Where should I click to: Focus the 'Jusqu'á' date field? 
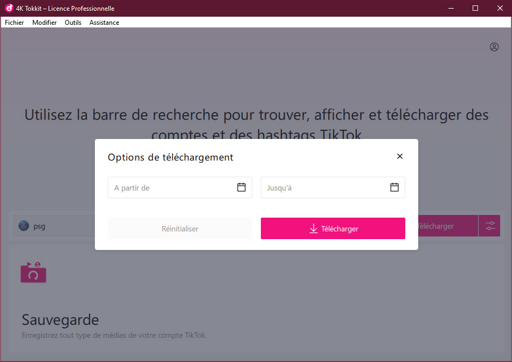click(x=333, y=187)
